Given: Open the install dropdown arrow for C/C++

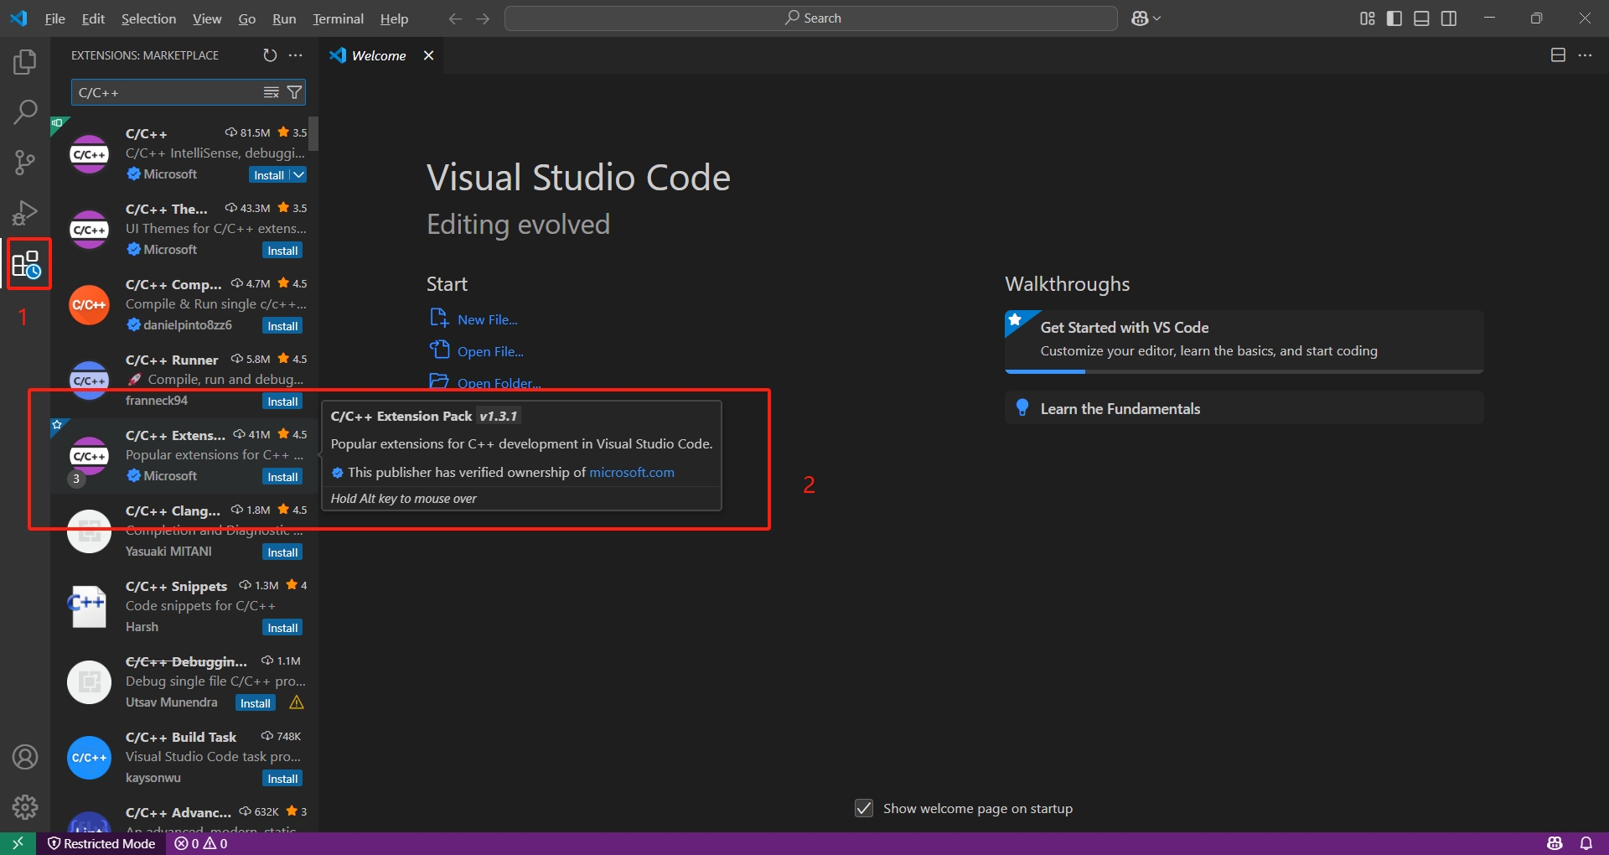Looking at the screenshot, I should click(298, 175).
